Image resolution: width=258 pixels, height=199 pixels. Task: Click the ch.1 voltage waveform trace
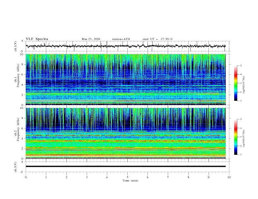pyautogui.click(x=125, y=46)
